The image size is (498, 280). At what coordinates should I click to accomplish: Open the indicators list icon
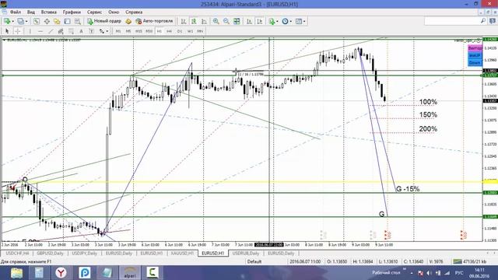coord(272,21)
